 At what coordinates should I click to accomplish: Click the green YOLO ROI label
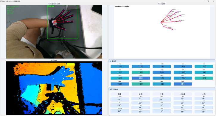[x=51, y=6]
